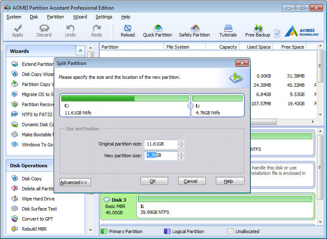Click the L: partition bar in dialog
Screen dimensions: 327x239
[218, 98]
